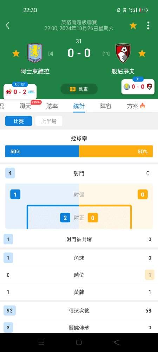Open the G3-12' 0 - 2 match card
Image resolution: width=158 pixels, height=352 pixels.
click(x=20, y=91)
